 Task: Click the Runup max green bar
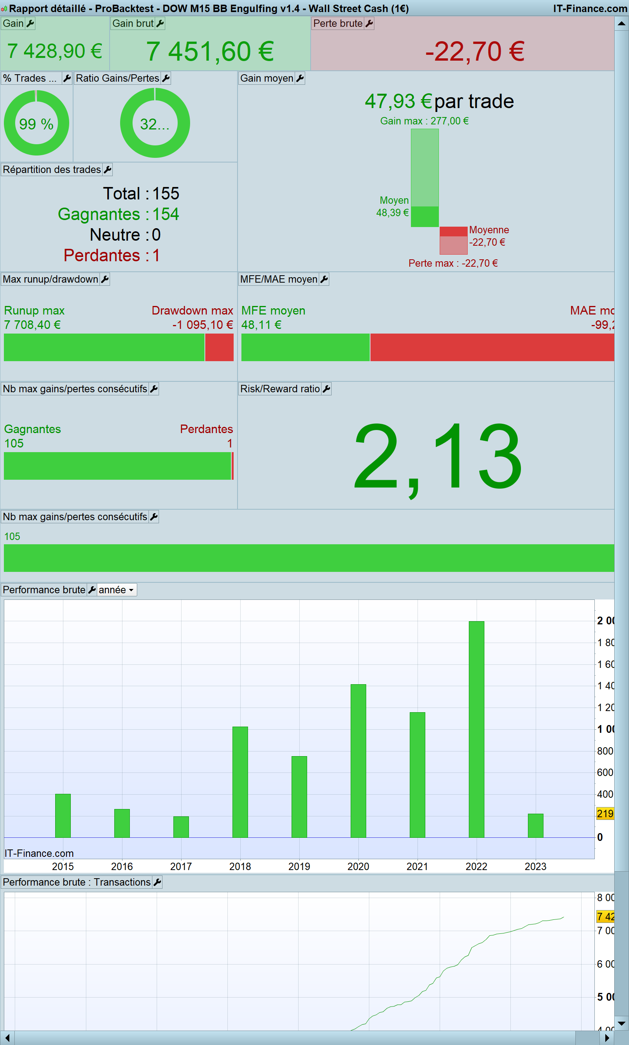point(104,348)
